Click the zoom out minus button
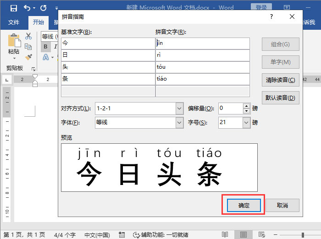Viewport: 321px width, 239px height. [276, 235]
